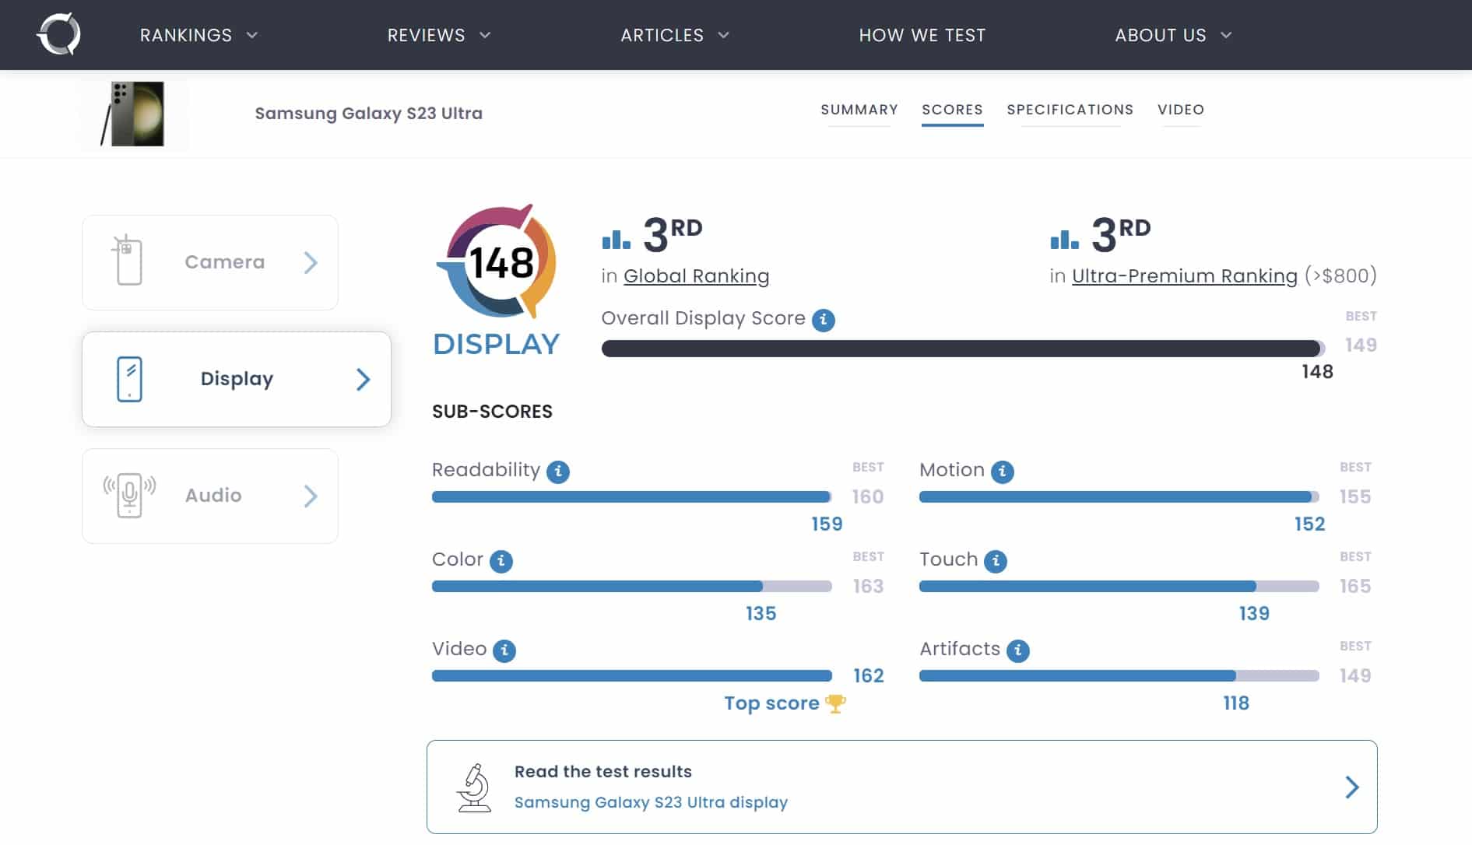Click the Samsung Galaxy S23 Ultra title text

[368, 114]
